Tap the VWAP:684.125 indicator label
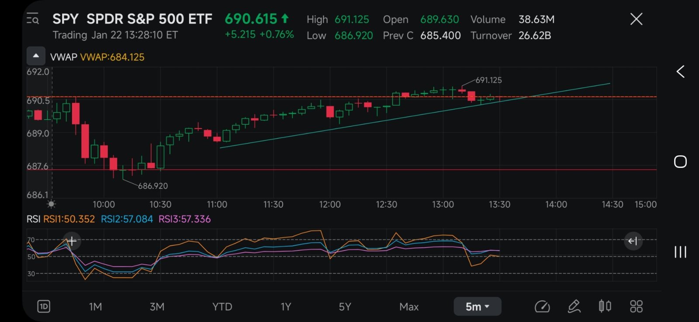The image size is (699, 322). [x=112, y=57]
